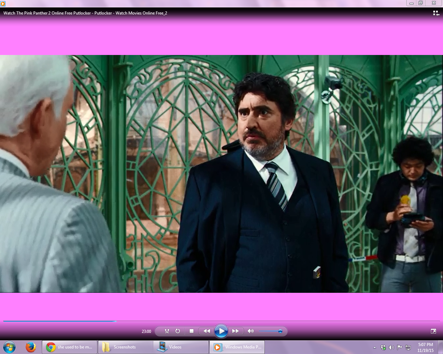Click the Show desktop button

click(x=440, y=347)
